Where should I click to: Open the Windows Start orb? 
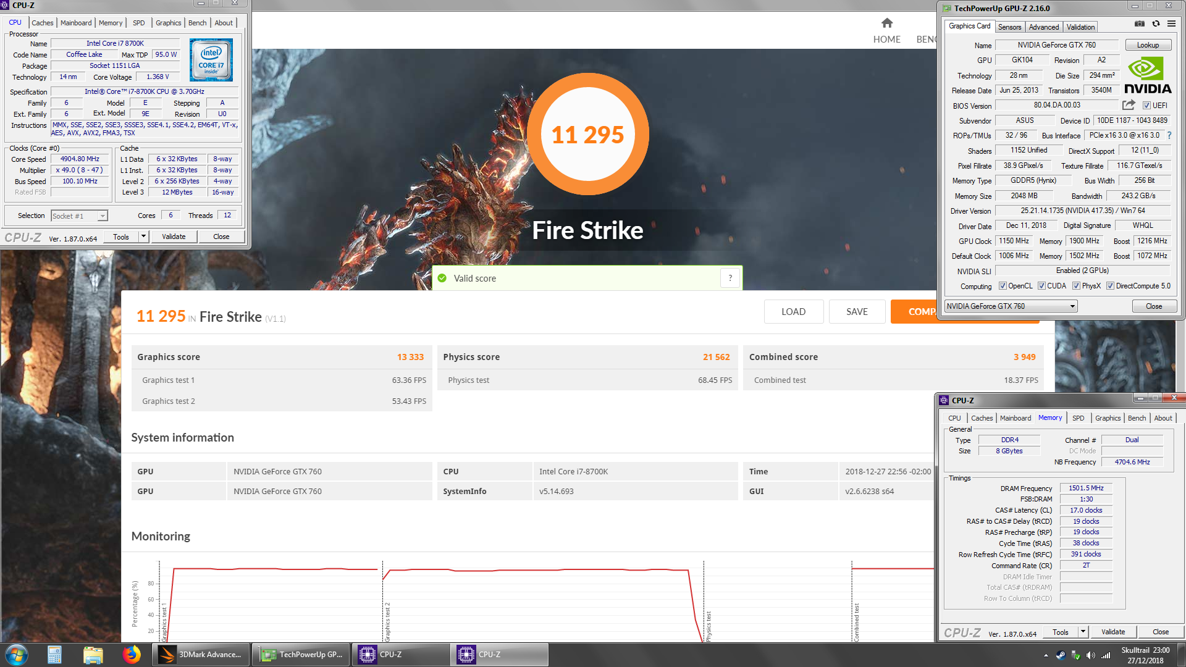click(16, 655)
